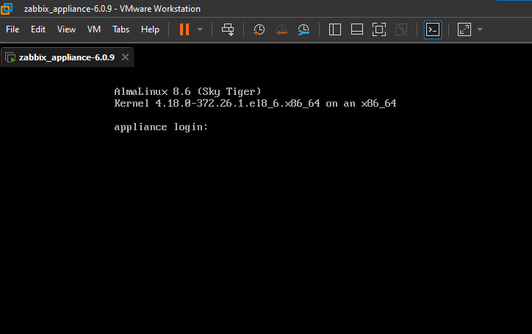Open the File menu

tap(12, 29)
